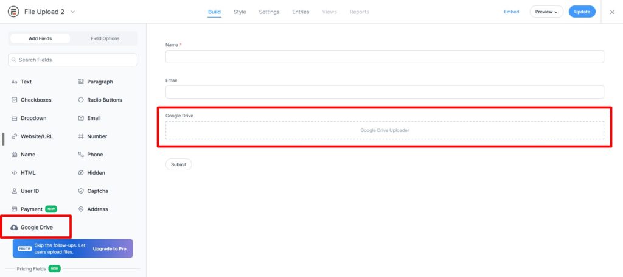
Task: Click the search magnifier icon
Action: [15, 60]
